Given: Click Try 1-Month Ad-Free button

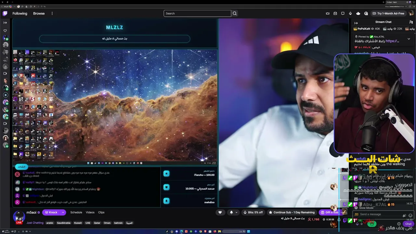Looking at the screenshot, I should [388, 13].
